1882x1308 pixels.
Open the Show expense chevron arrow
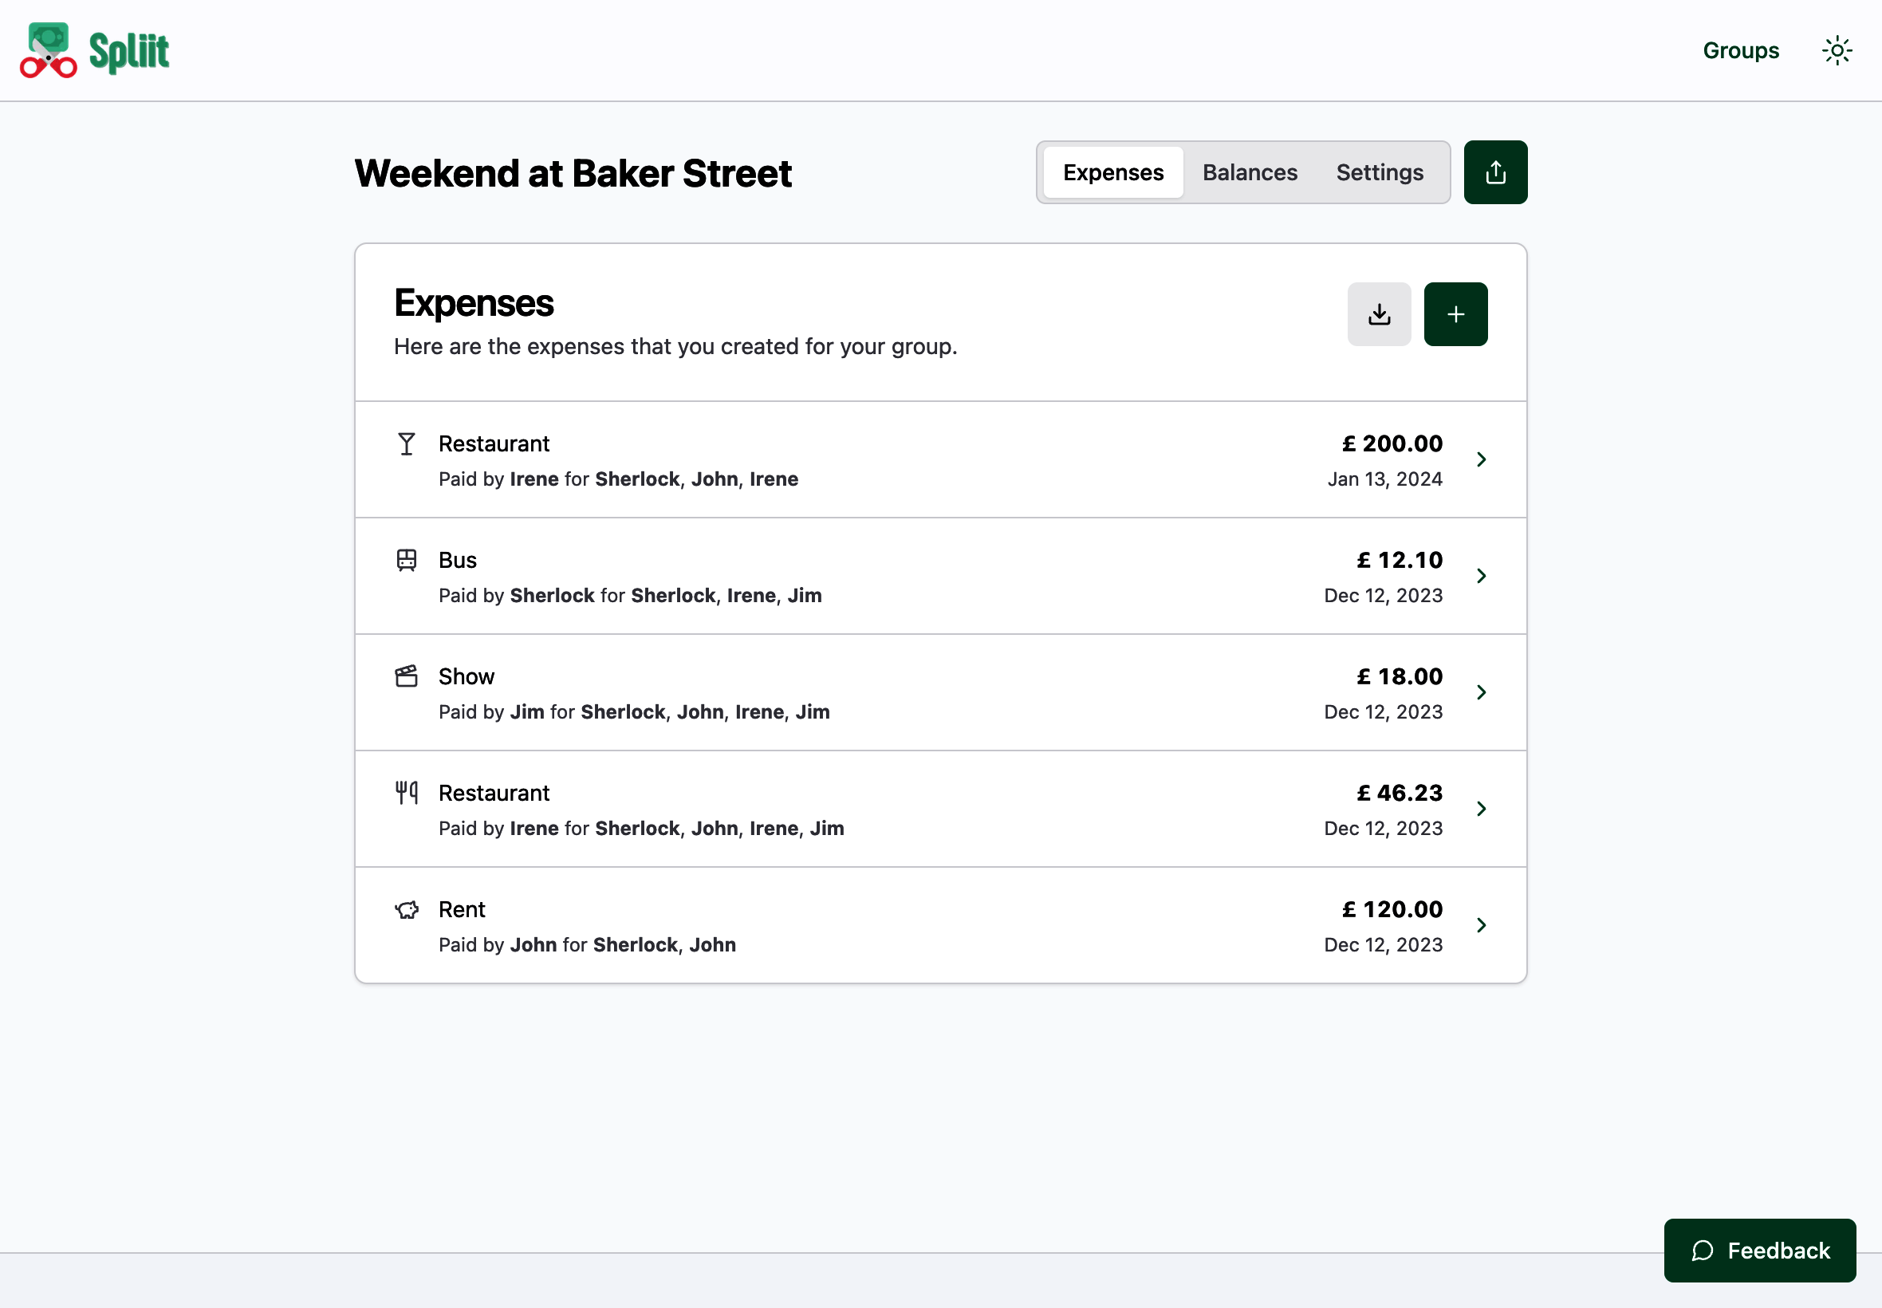point(1481,692)
